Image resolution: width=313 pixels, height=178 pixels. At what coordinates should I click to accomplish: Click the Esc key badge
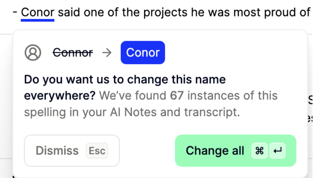point(97,151)
